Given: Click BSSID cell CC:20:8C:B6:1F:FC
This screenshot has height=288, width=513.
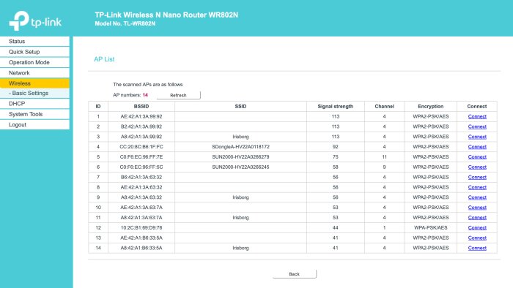Looking at the screenshot, I should 141,147.
